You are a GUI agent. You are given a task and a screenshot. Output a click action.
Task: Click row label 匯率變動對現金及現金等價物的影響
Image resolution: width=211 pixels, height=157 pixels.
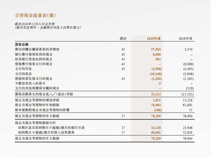click(42, 110)
